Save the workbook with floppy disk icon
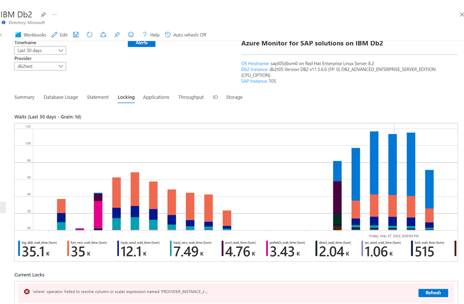Screen dimensions: 464x304 [76, 35]
